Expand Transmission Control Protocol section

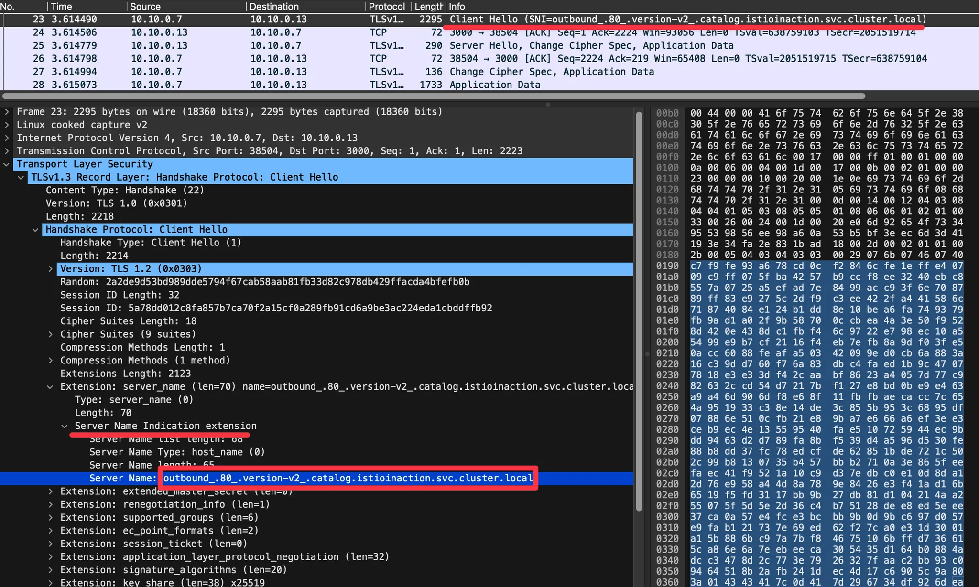tap(7, 151)
